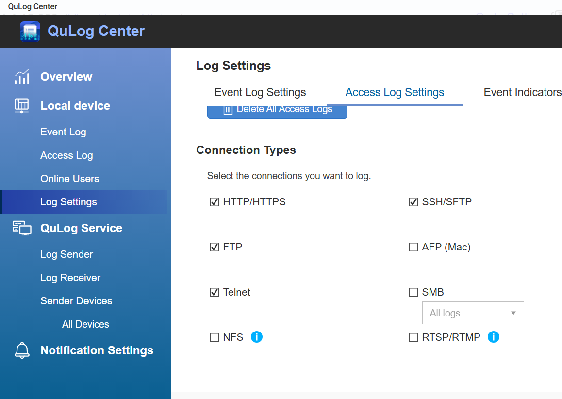Click the QuLog Service monitor icon

(x=22, y=228)
